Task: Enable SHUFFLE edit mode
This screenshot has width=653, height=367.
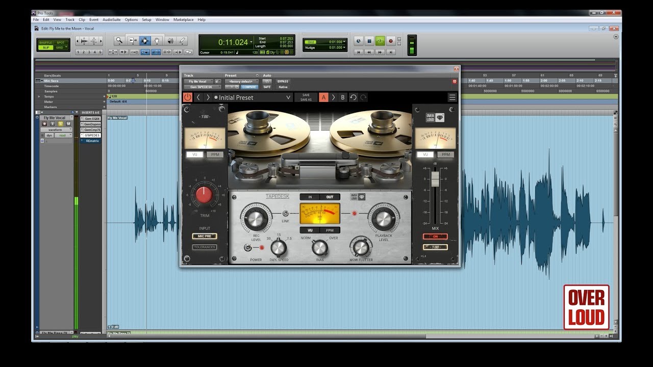Action: 46,42
